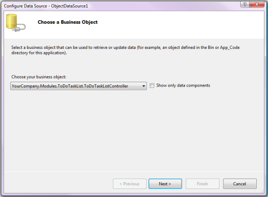This screenshot has width=268, height=197.
Task: Enable Show only data components checkbox
Action: click(x=152, y=85)
